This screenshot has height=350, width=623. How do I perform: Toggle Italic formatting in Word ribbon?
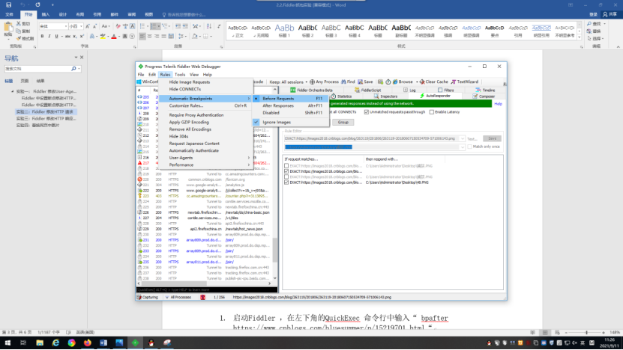pyautogui.click(x=49, y=36)
